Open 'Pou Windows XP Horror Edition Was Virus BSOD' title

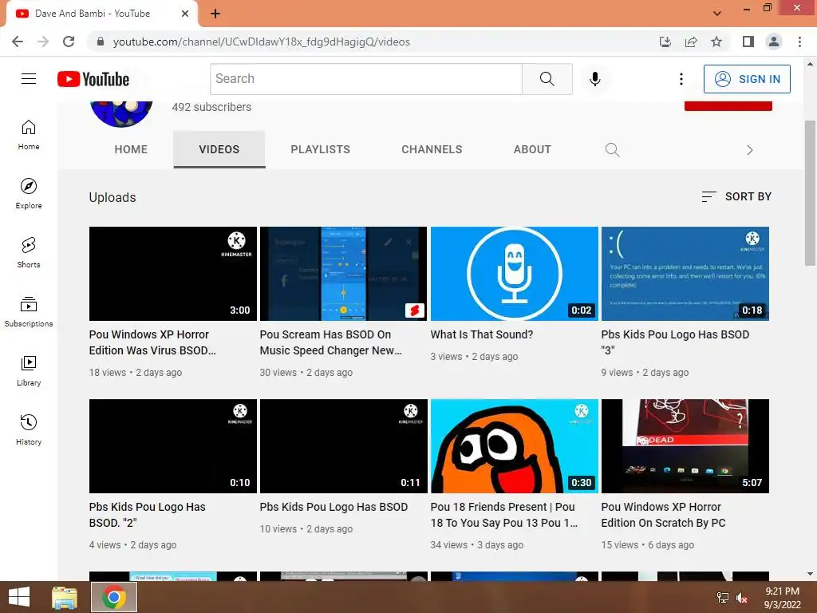[x=152, y=342]
